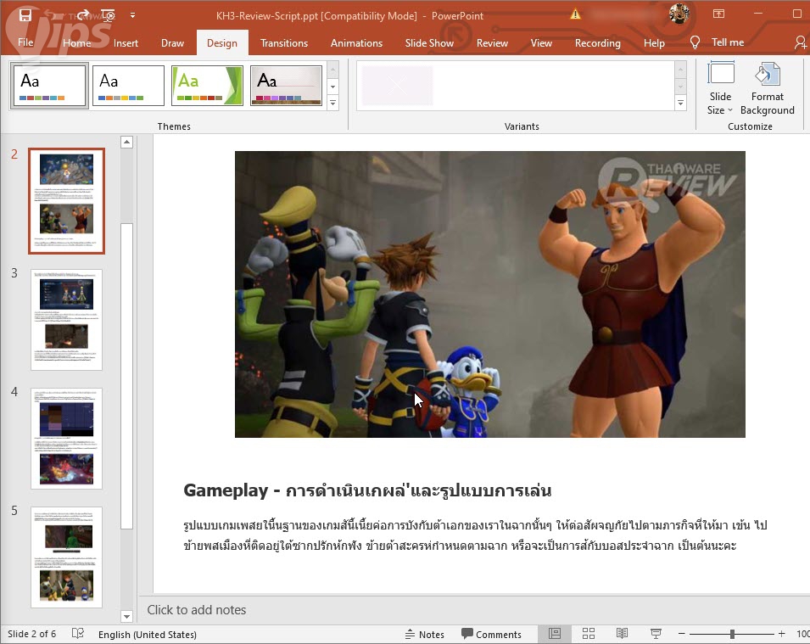Switch to Slide Sorter view
Viewport: 810px width, 644px height.
point(589,634)
